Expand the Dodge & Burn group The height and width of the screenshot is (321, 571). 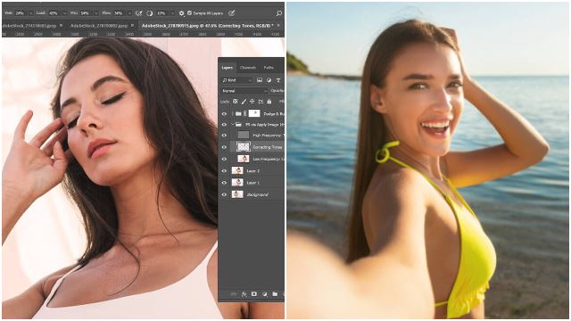pos(232,113)
